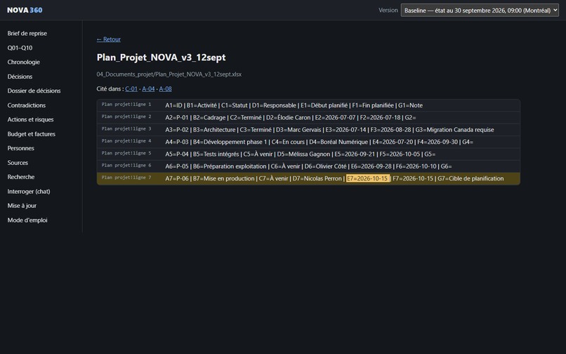
Task: Click label 'Plan projet!ligne 3'
Action: (x=126, y=129)
